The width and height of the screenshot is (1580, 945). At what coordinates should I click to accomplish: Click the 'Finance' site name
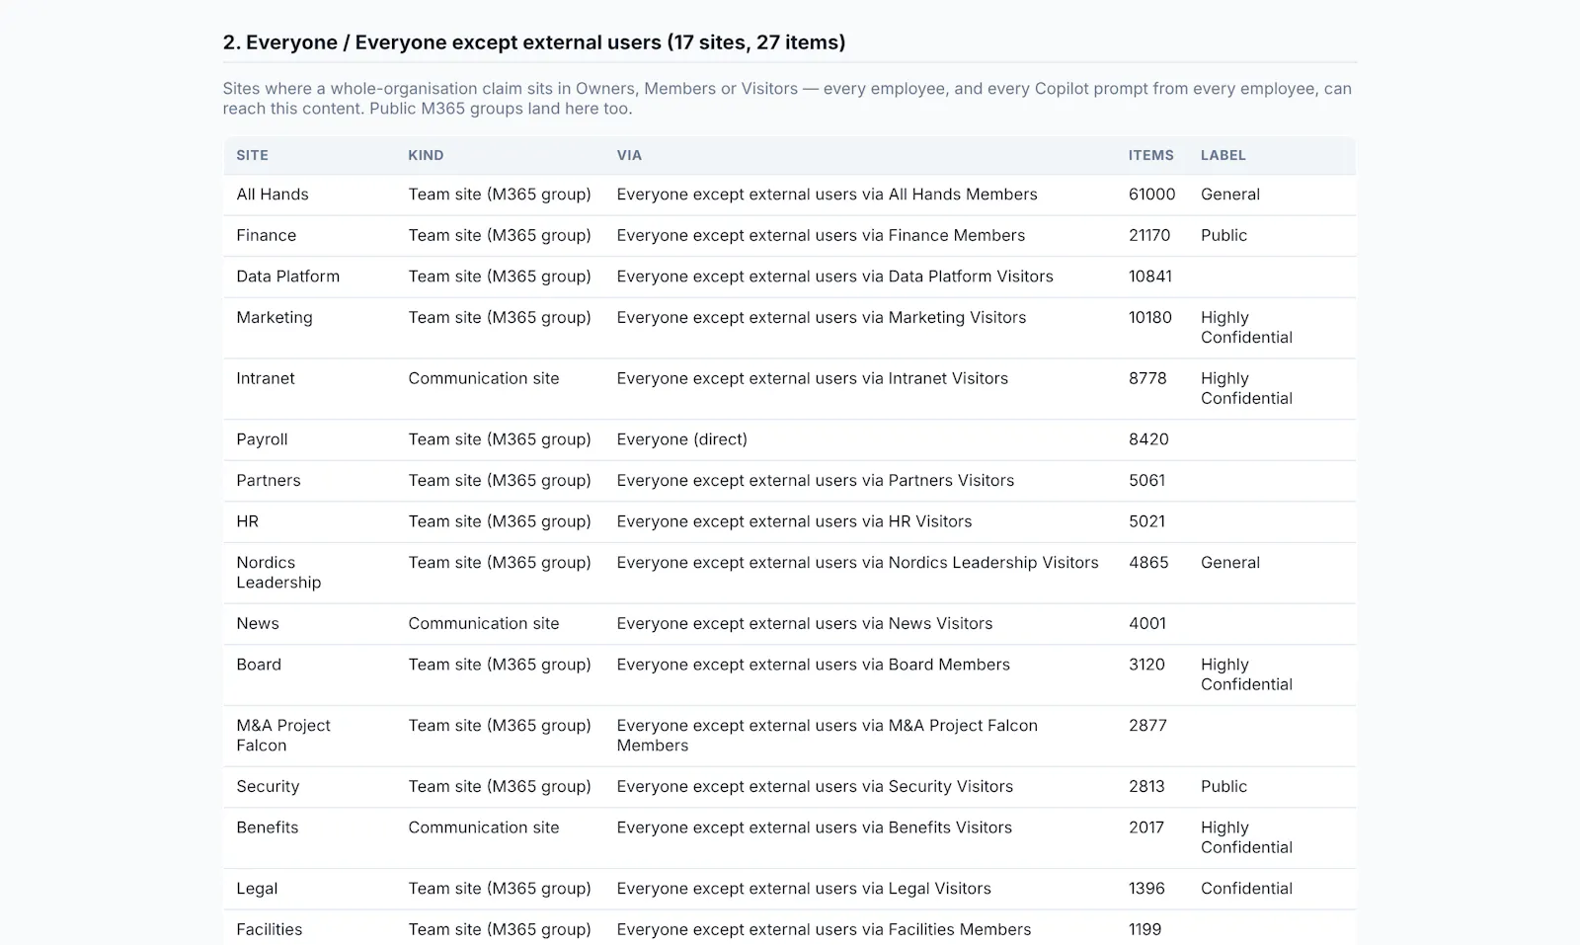coord(266,235)
